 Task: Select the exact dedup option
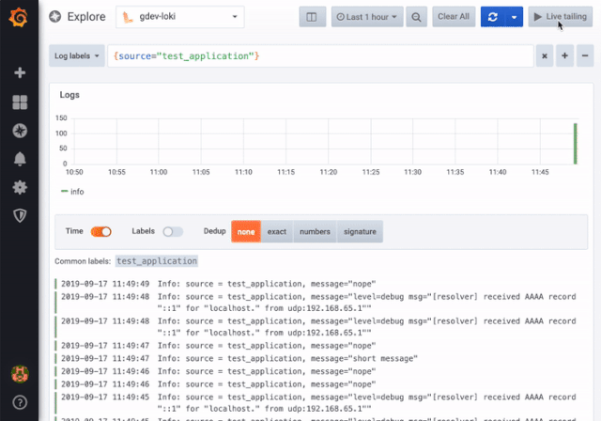pyautogui.click(x=276, y=231)
